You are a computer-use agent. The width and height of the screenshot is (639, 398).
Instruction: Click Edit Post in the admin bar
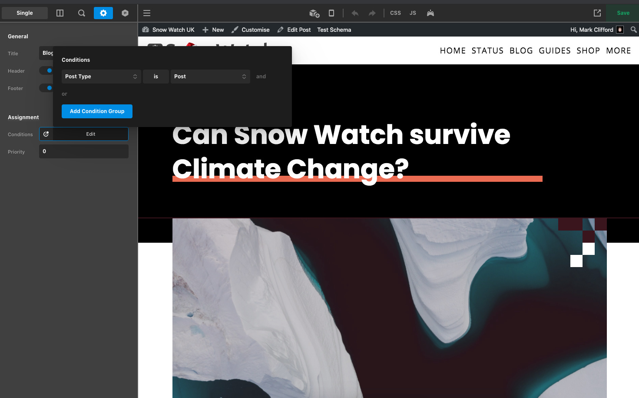click(294, 30)
